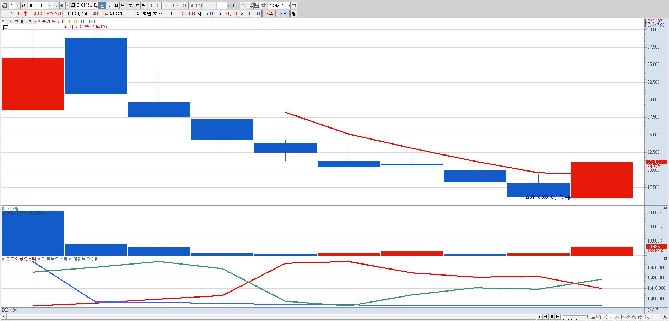Open the dropdown arrow beside the speaker icon

pyautogui.click(x=68, y=5)
